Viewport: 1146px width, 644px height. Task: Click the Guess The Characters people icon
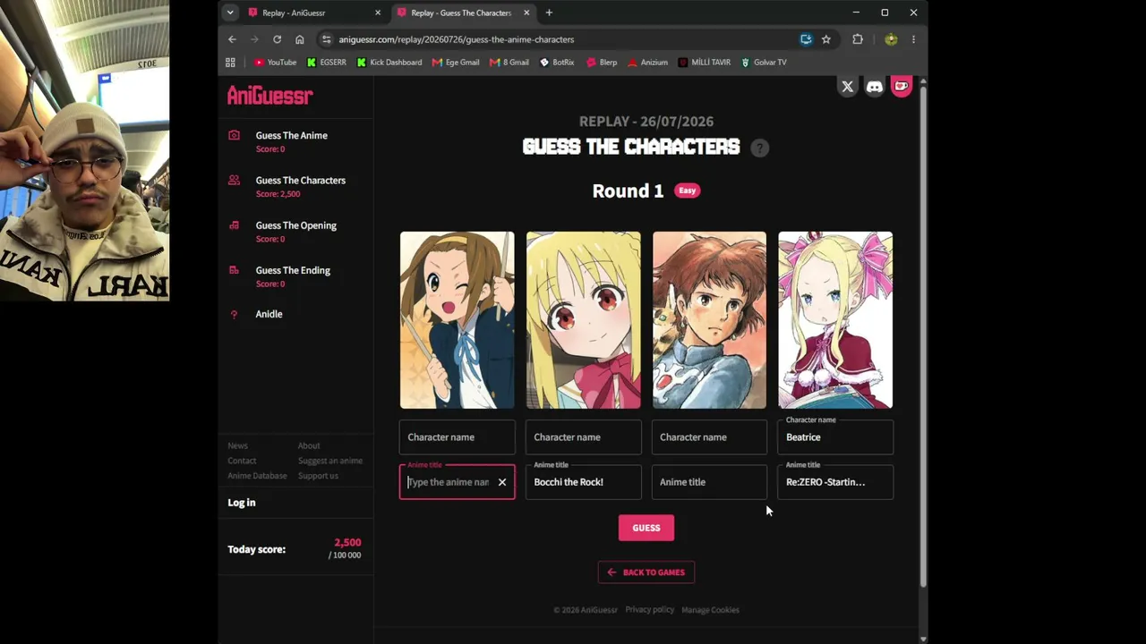coord(234,180)
